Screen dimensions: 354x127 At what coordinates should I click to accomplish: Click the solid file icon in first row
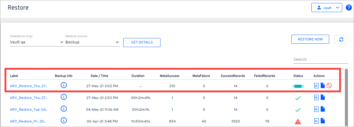pos(323,86)
